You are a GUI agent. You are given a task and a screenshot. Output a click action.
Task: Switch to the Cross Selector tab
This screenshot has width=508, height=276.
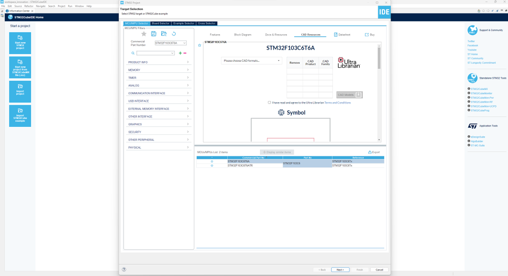click(x=207, y=23)
